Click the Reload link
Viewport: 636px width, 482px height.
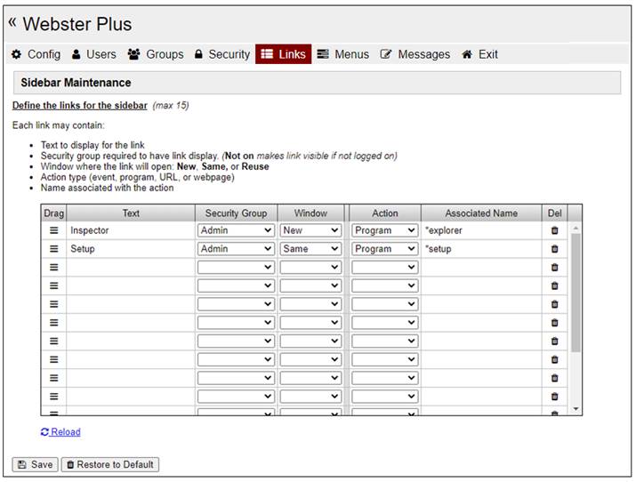point(60,432)
